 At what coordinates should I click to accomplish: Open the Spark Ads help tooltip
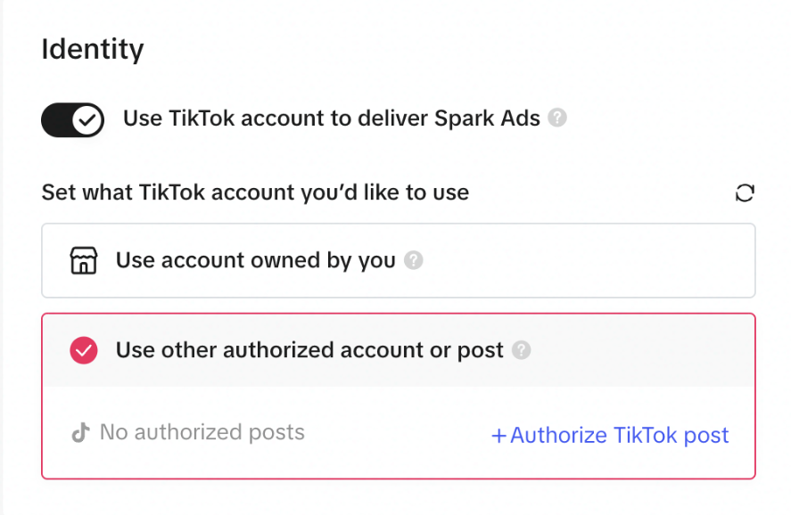pyautogui.click(x=557, y=118)
